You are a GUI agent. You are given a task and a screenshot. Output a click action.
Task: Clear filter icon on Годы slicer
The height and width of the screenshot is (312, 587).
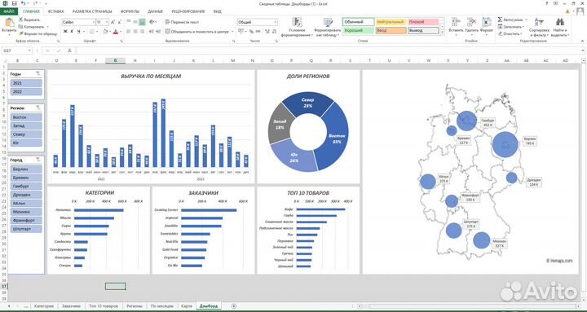click(x=38, y=74)
